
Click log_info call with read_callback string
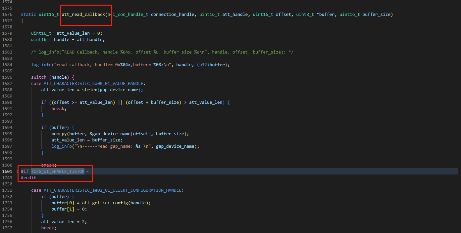click(130, 64)
